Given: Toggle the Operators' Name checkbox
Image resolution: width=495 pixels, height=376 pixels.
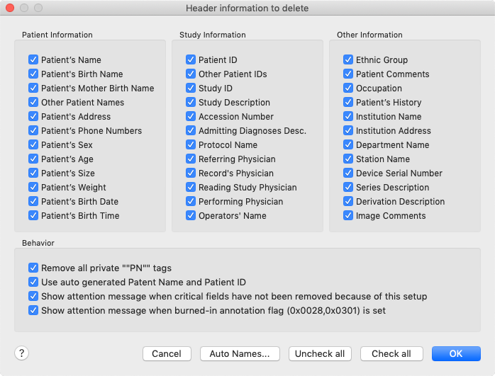Looking at the screenshot, I should (x=191, y=216).
